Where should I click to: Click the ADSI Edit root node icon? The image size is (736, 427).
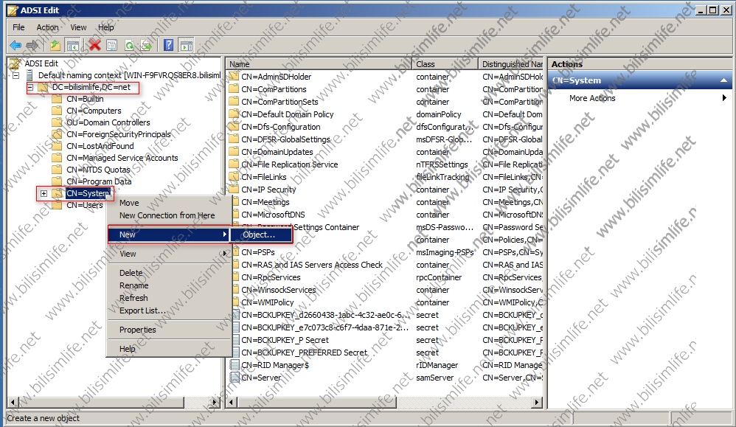[15, 63]
